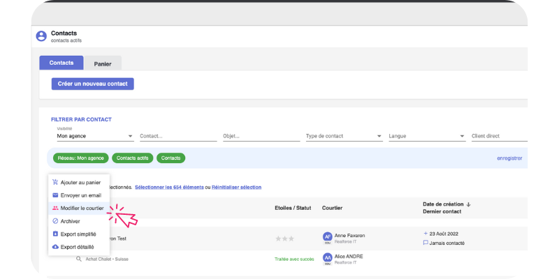
Task: Switch to the Panier tab
Action: pyautogui.click(x=103, y=63)
